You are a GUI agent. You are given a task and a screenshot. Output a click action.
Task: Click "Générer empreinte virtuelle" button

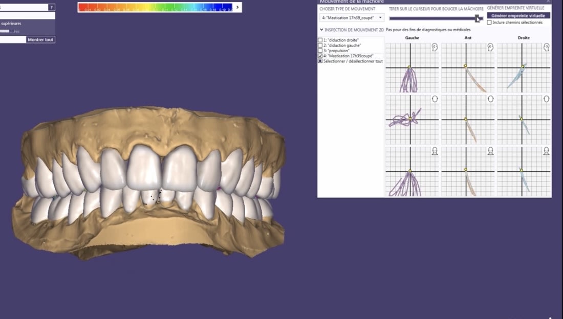coord(518,16)
